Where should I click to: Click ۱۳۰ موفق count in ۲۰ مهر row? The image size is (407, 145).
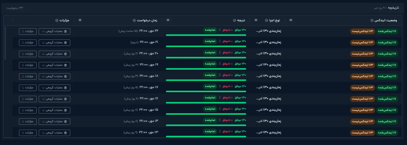click(240, 53)
